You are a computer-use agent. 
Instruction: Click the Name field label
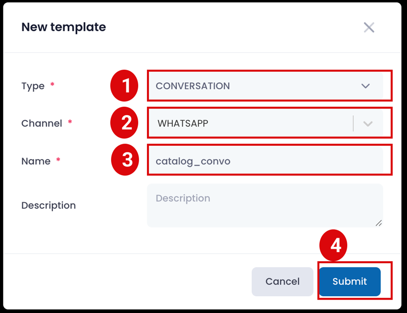coord(36,161)
